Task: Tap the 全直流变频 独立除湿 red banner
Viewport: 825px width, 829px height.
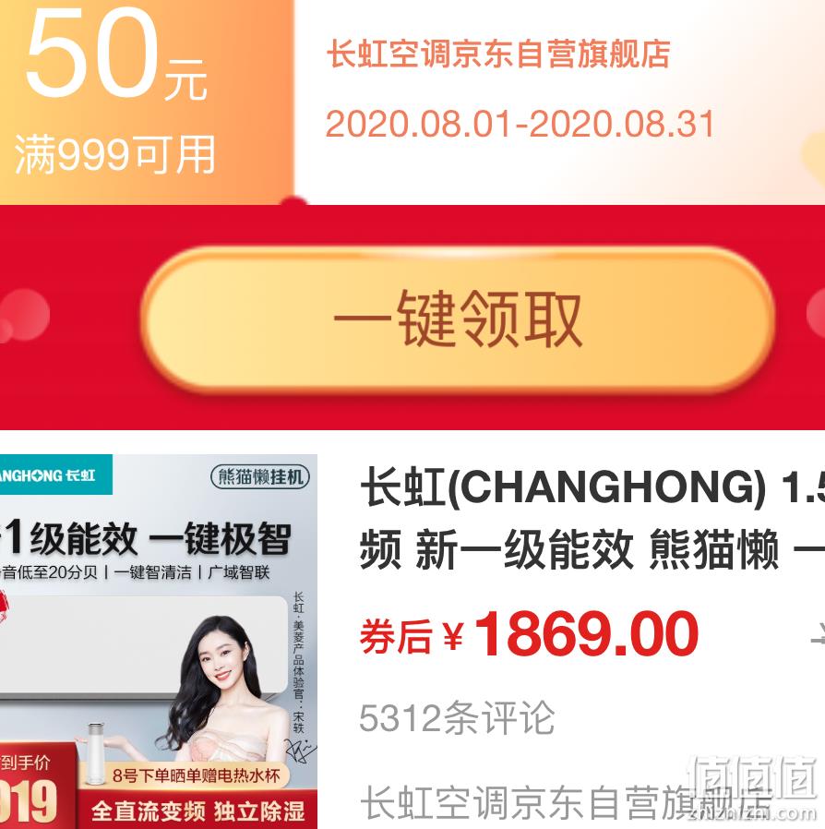Action: coord(198,811)
